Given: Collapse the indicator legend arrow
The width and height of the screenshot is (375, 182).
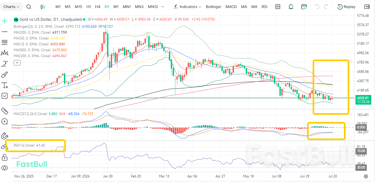Looking at the screenshot, I should click(17, 63).
